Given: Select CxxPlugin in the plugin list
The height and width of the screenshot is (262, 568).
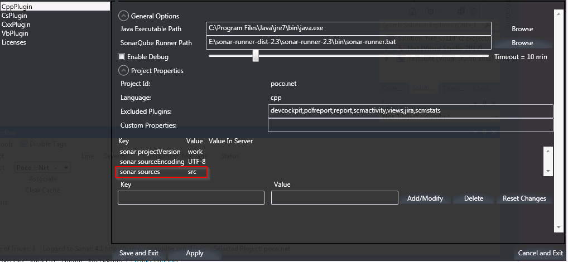Looking at the screenshot, I should [x=16, y=25].
